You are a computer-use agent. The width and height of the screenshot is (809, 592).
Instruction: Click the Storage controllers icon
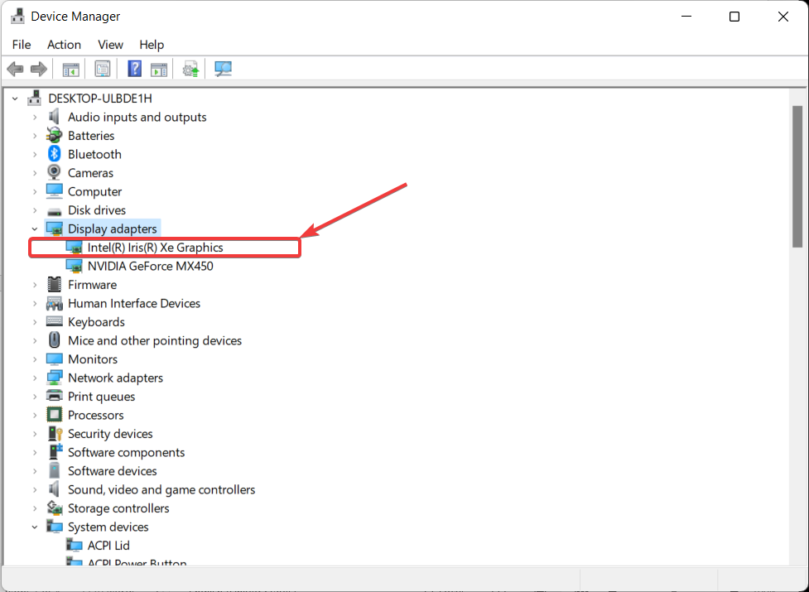coord(55,508)
